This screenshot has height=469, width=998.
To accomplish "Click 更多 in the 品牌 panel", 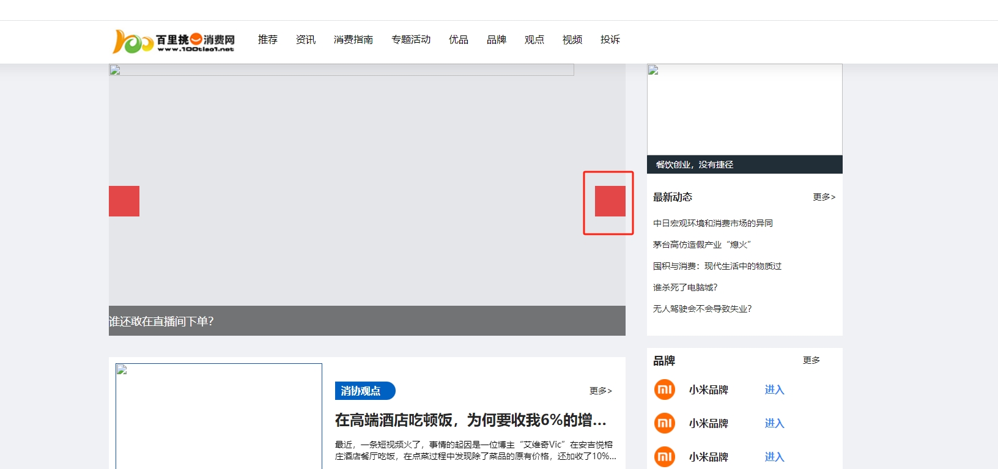I will point(811,360).
